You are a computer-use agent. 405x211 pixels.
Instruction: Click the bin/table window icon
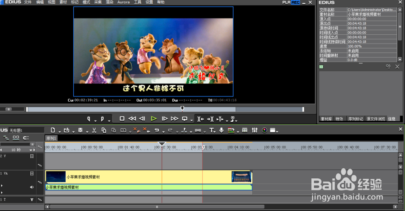(245, 130)
